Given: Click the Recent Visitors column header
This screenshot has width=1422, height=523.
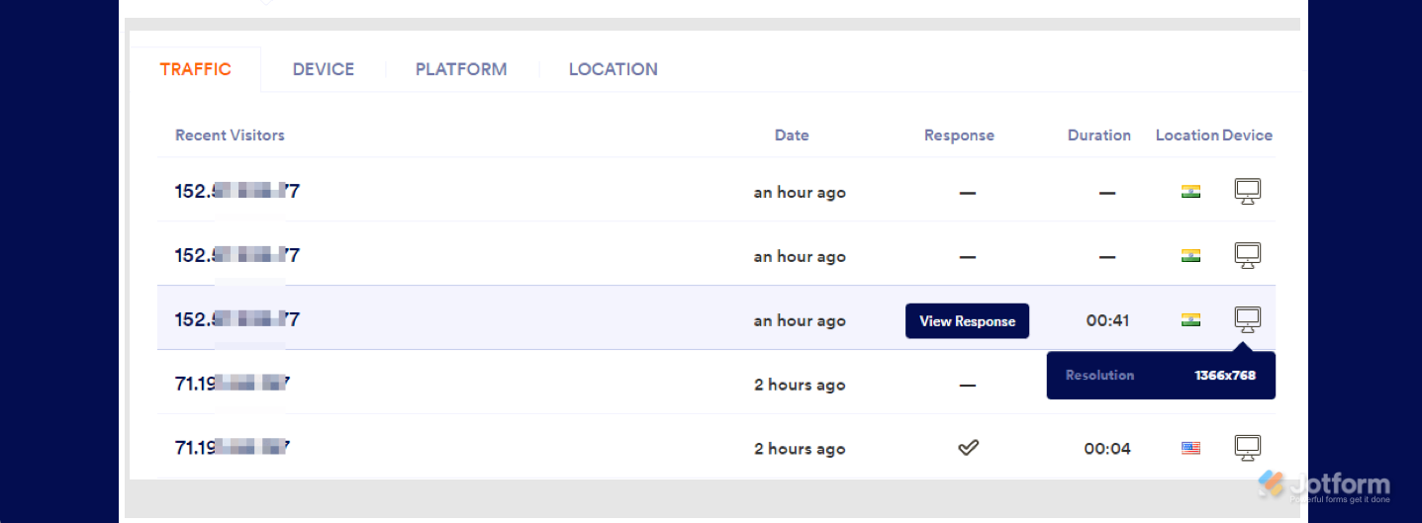Looking at the screenshot, I should click(230, 135).
